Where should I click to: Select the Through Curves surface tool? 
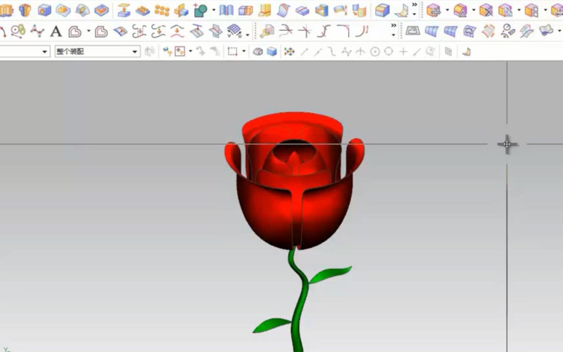(431, 31)
